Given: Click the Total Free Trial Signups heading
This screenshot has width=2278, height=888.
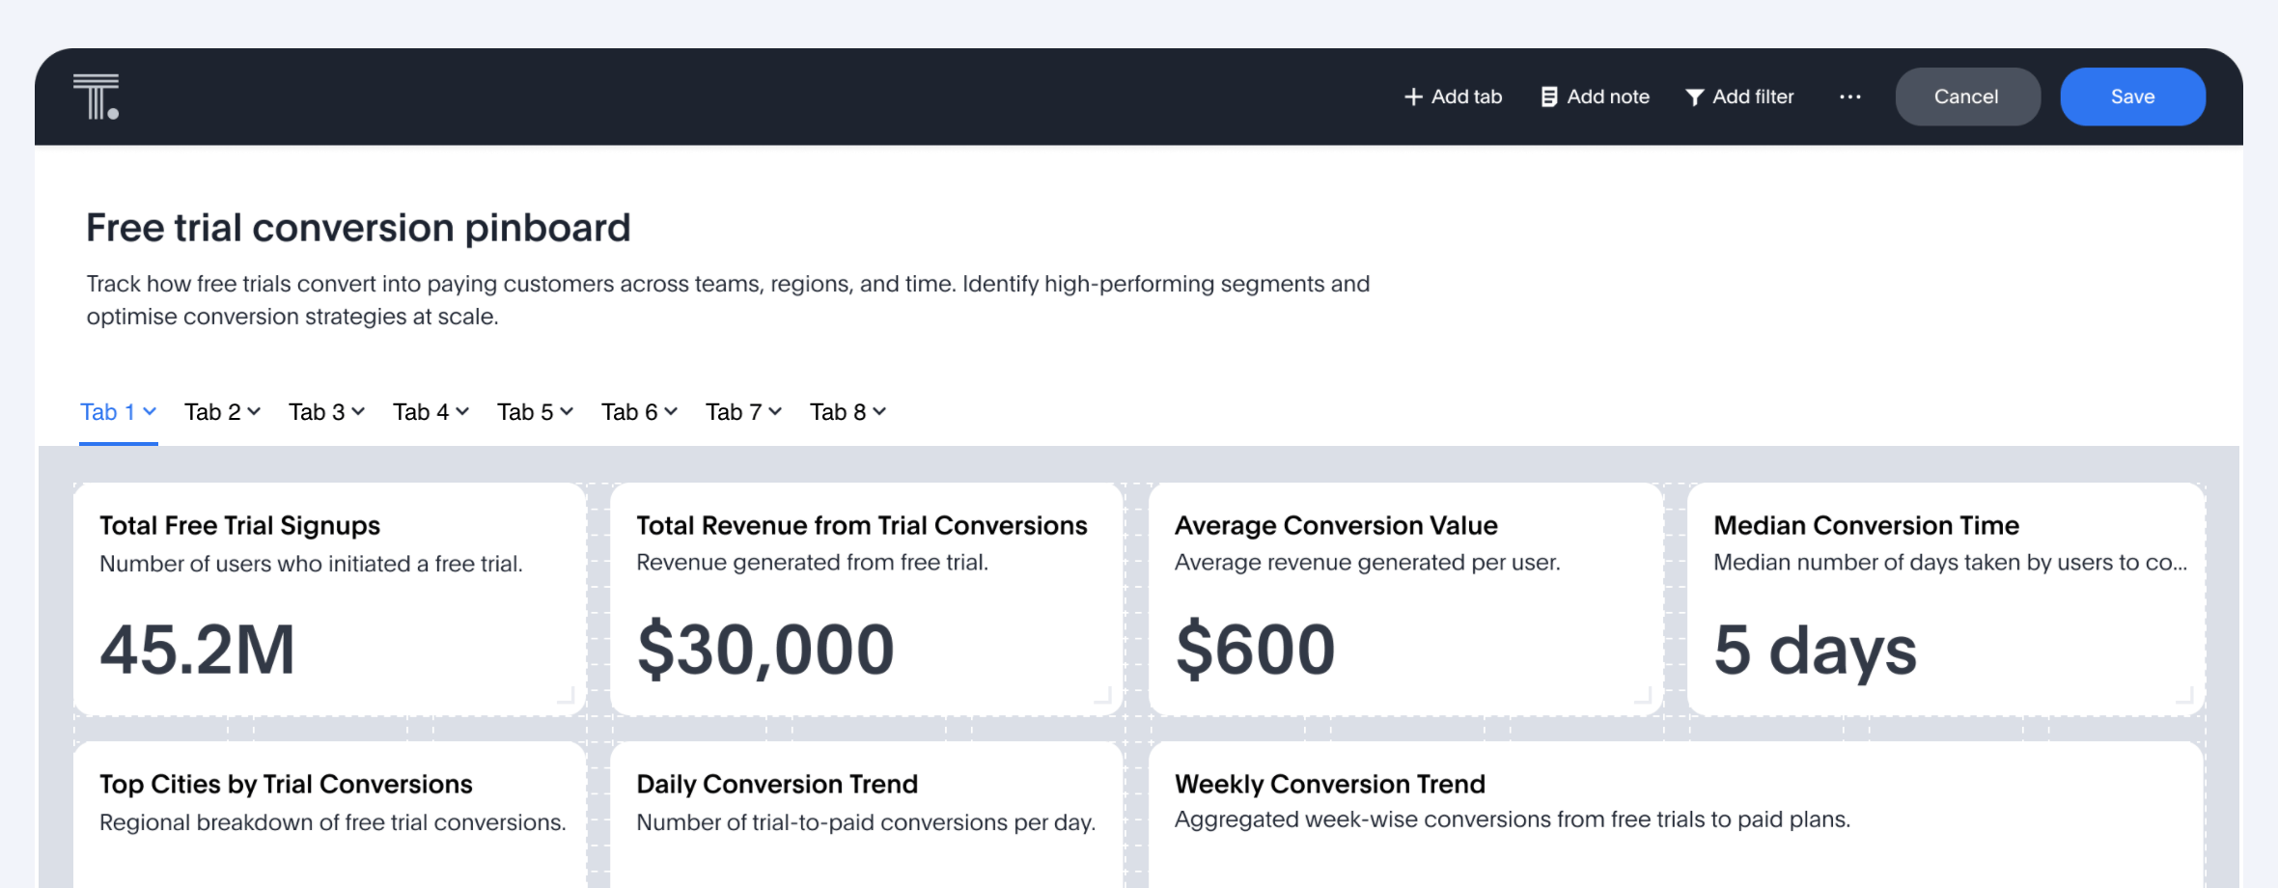Looking at the screenshot, I should click(x=239, y=525).
